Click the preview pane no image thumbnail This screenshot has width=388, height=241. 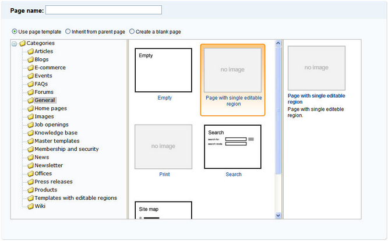tap(316, 68)
